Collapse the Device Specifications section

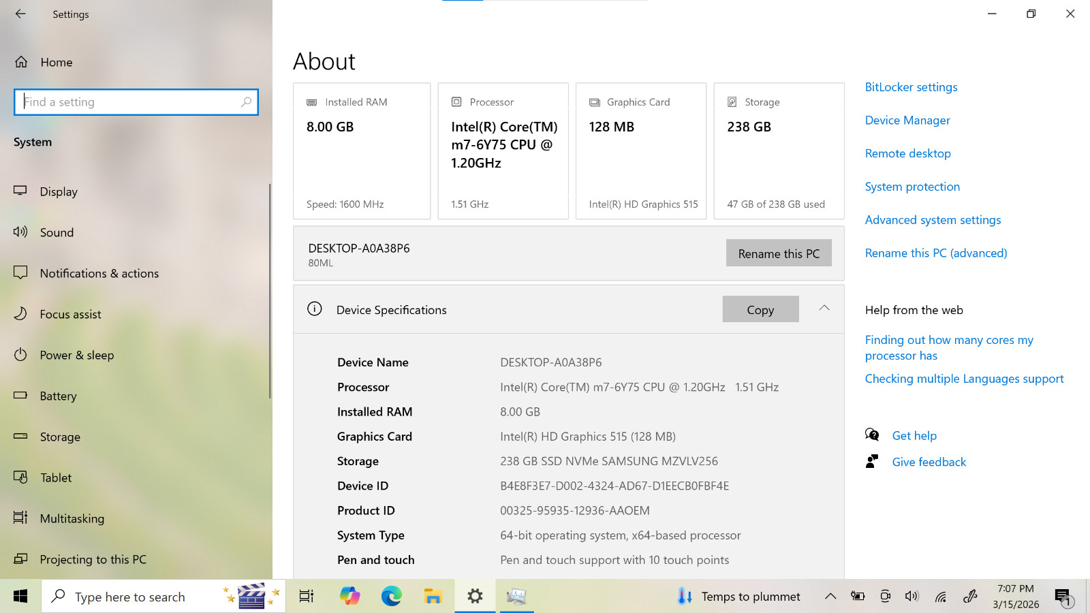pos(824,308)
